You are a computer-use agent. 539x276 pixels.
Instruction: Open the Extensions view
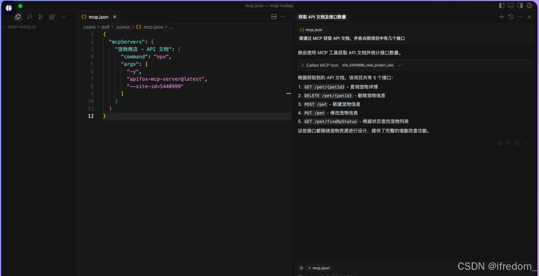(52, 16)
